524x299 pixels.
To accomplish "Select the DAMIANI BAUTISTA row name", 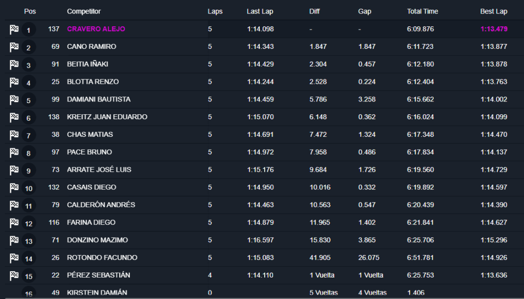I will pos(99,99).
